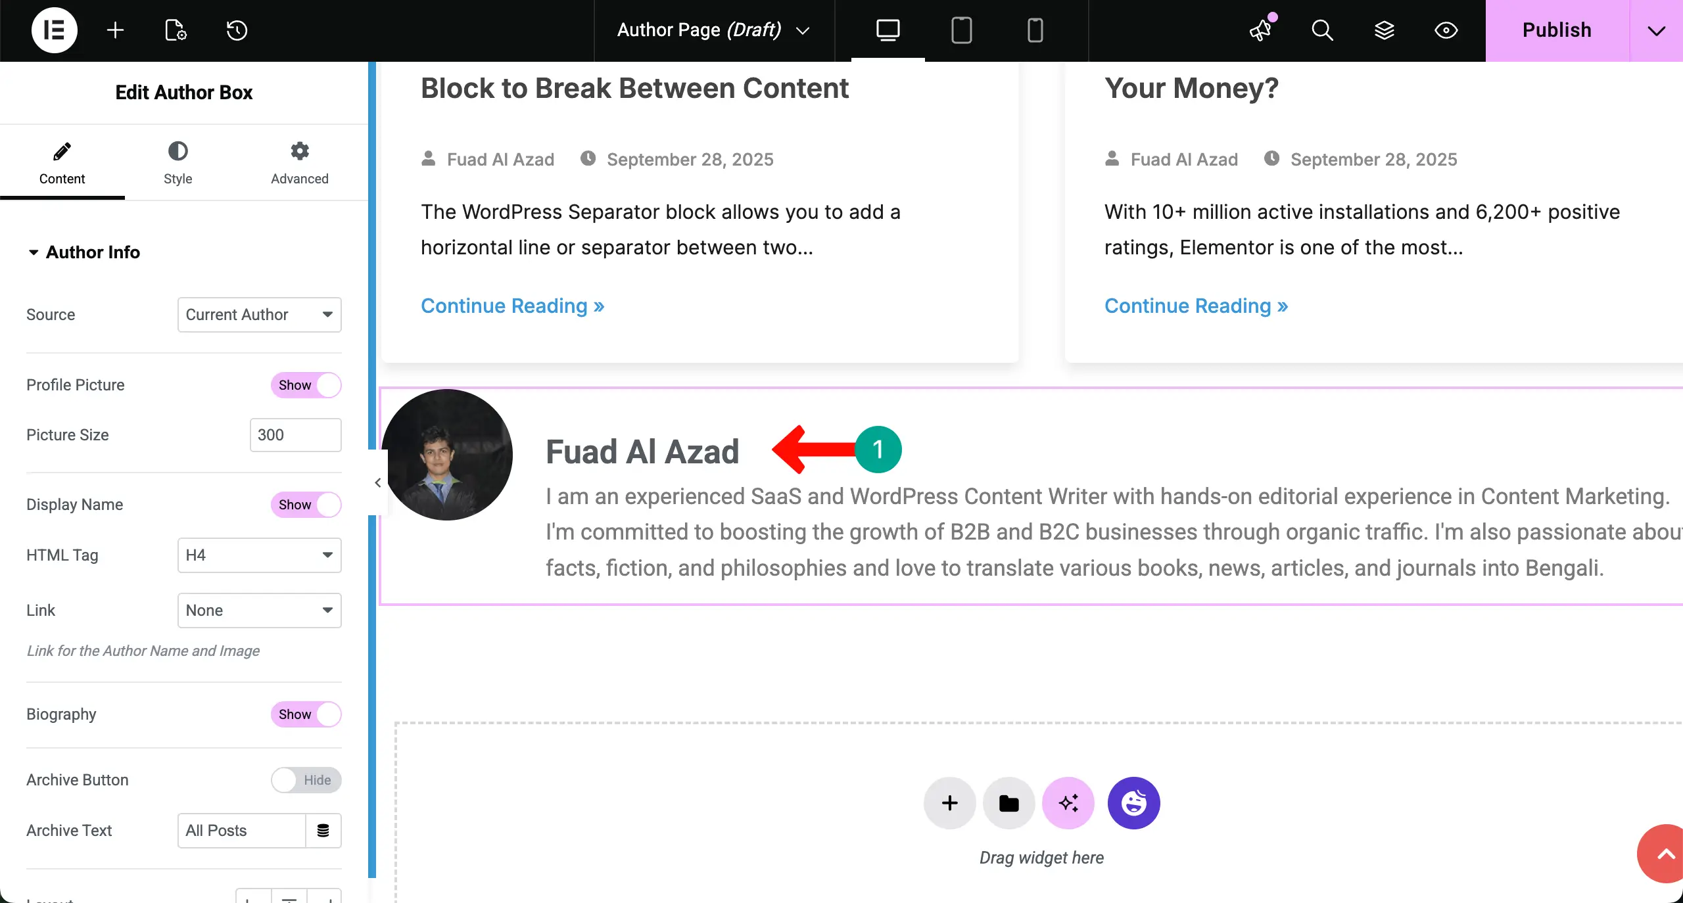
Task: Switch to tablet preview mode
Action: (961, 30)
